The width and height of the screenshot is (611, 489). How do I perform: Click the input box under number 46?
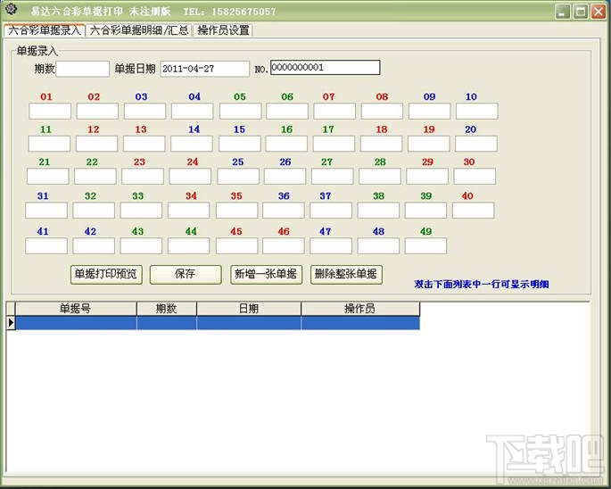pos(284,246)
